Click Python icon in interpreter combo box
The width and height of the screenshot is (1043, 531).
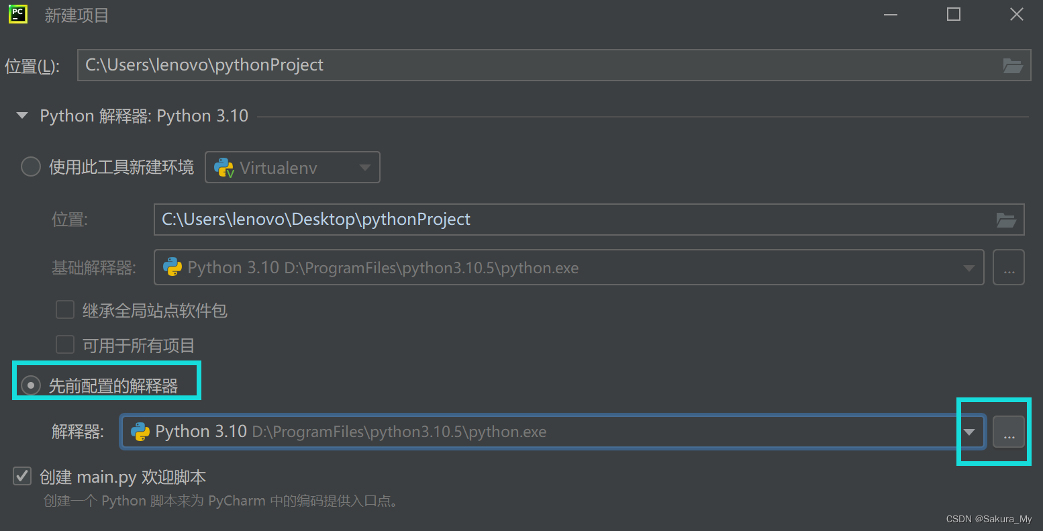click(140, 432)
